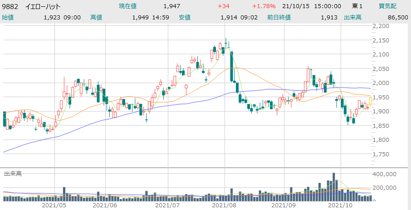Click the 2021/10 date axis label
The image size is (411, 210).
point(340,205)
